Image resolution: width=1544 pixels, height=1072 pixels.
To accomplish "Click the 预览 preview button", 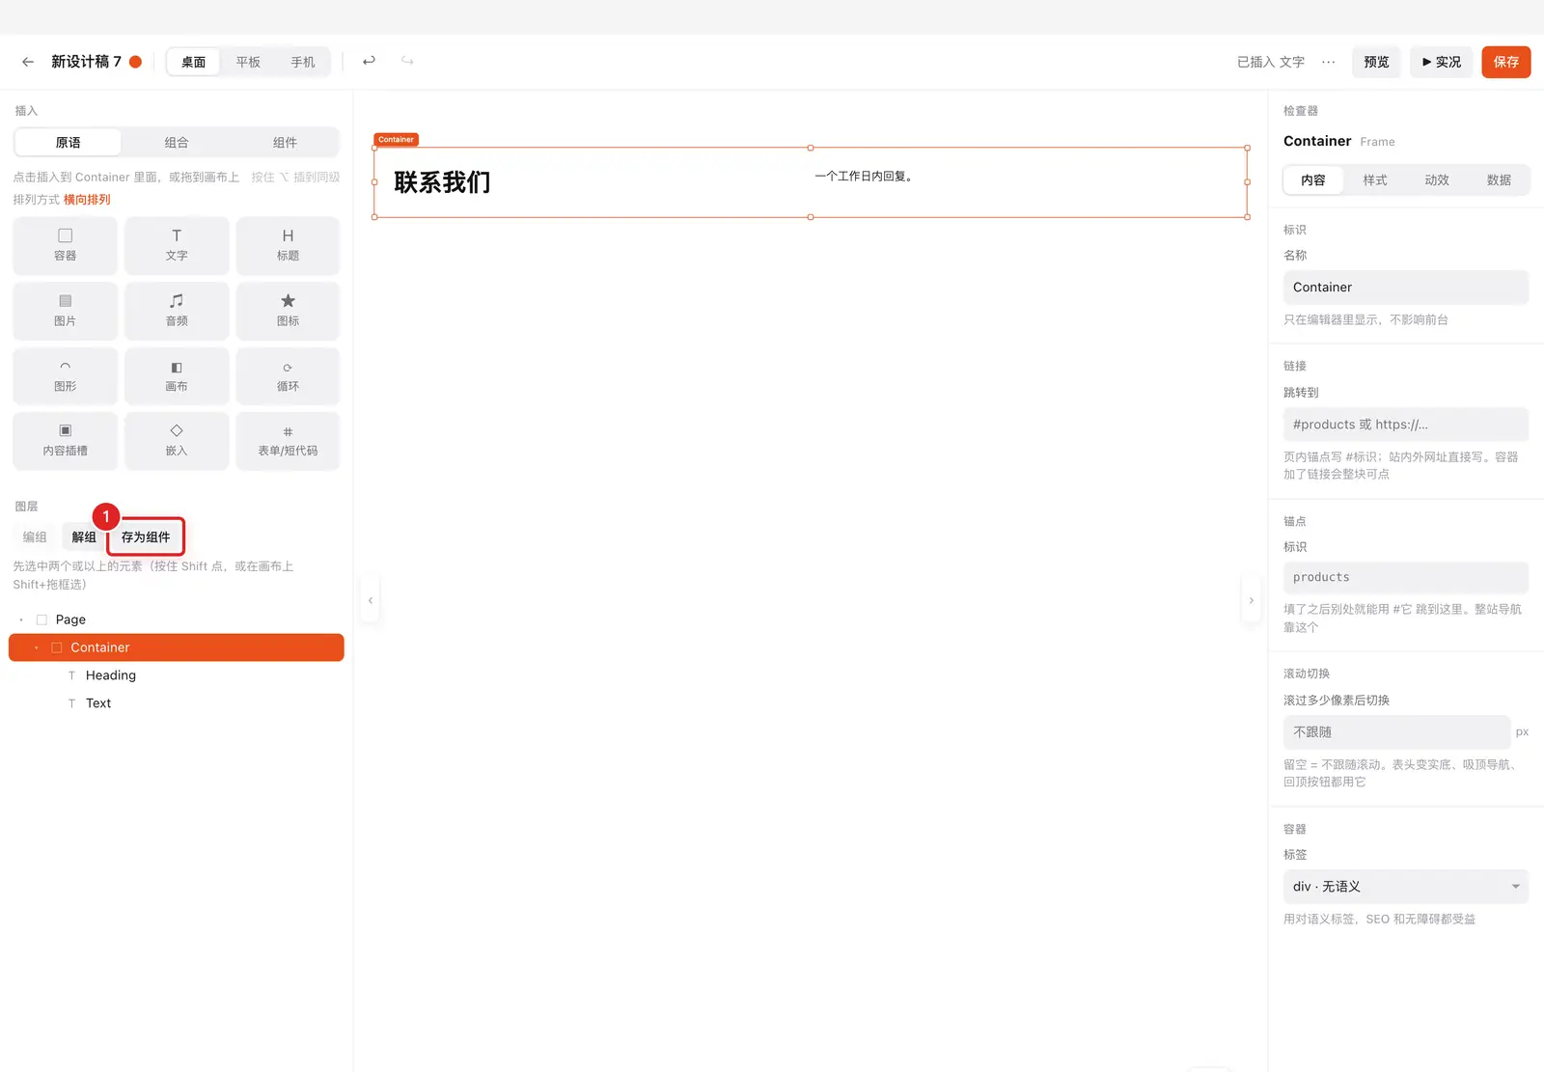I will coord(1377,62).
